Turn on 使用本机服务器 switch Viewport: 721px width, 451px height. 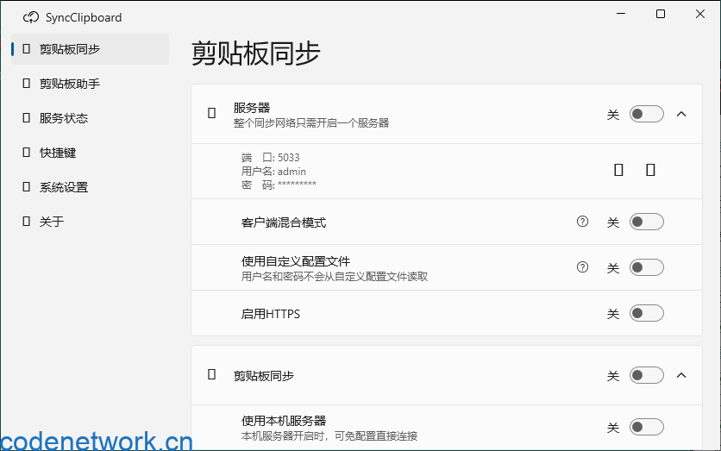[647, 427]
